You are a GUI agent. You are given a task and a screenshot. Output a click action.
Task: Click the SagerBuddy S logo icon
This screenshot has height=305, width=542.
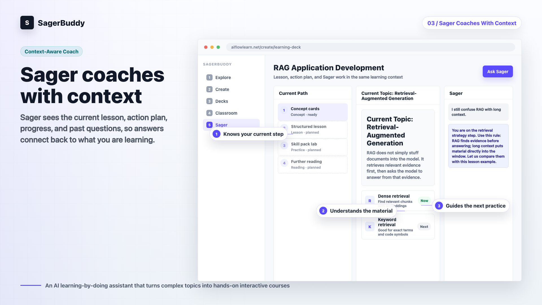(x=27, y=23)
